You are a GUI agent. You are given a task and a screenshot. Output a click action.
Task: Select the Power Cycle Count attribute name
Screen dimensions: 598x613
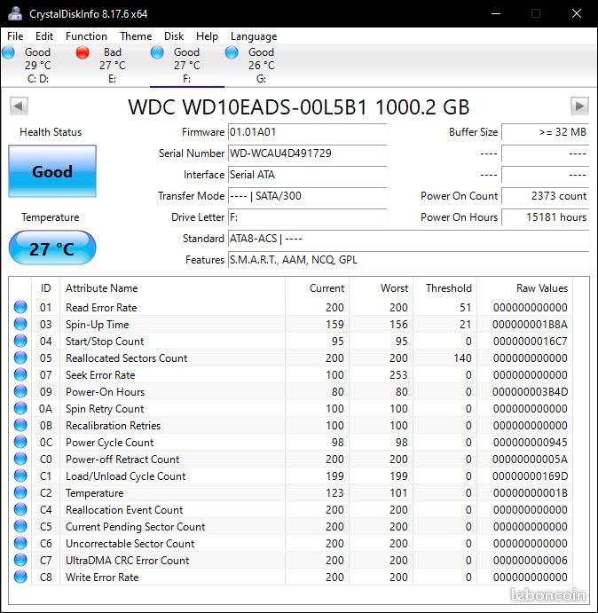pos(109,443)
